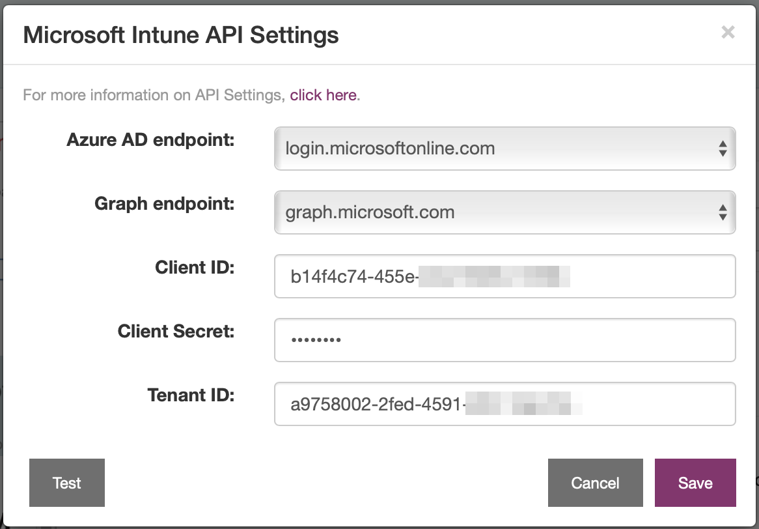Screen dimensions: 759x529
Task: Click the 'Azure AD endpoint:' label
Action: [150, 139]
